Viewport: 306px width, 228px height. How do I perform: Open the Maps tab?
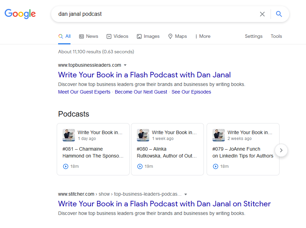coord(177,36)
